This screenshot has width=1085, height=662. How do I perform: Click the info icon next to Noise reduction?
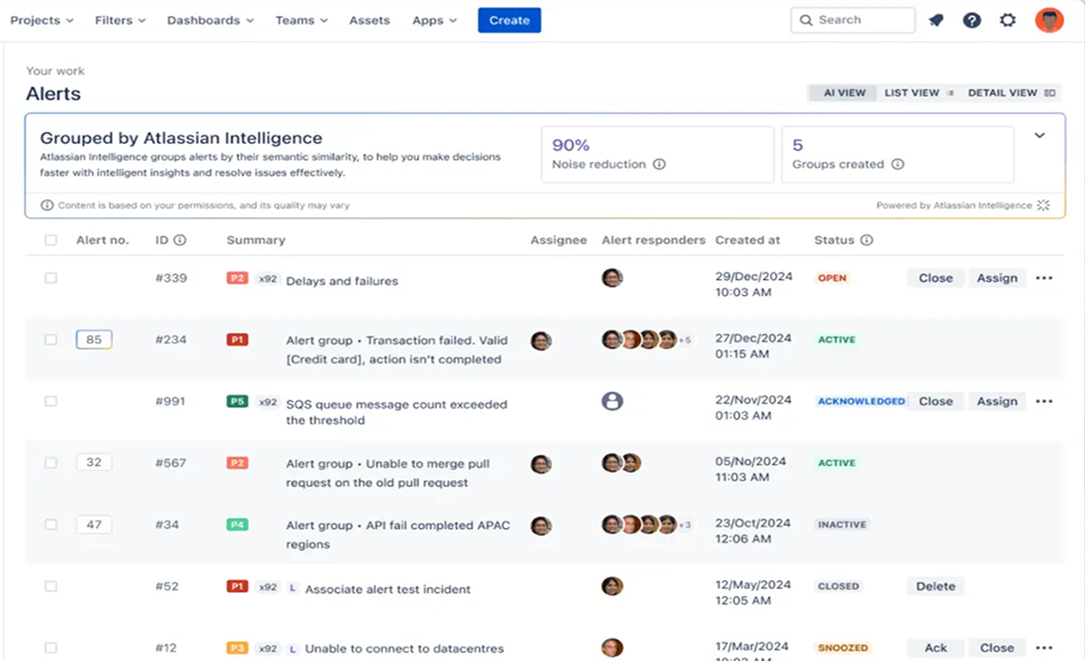pos(660,164)
